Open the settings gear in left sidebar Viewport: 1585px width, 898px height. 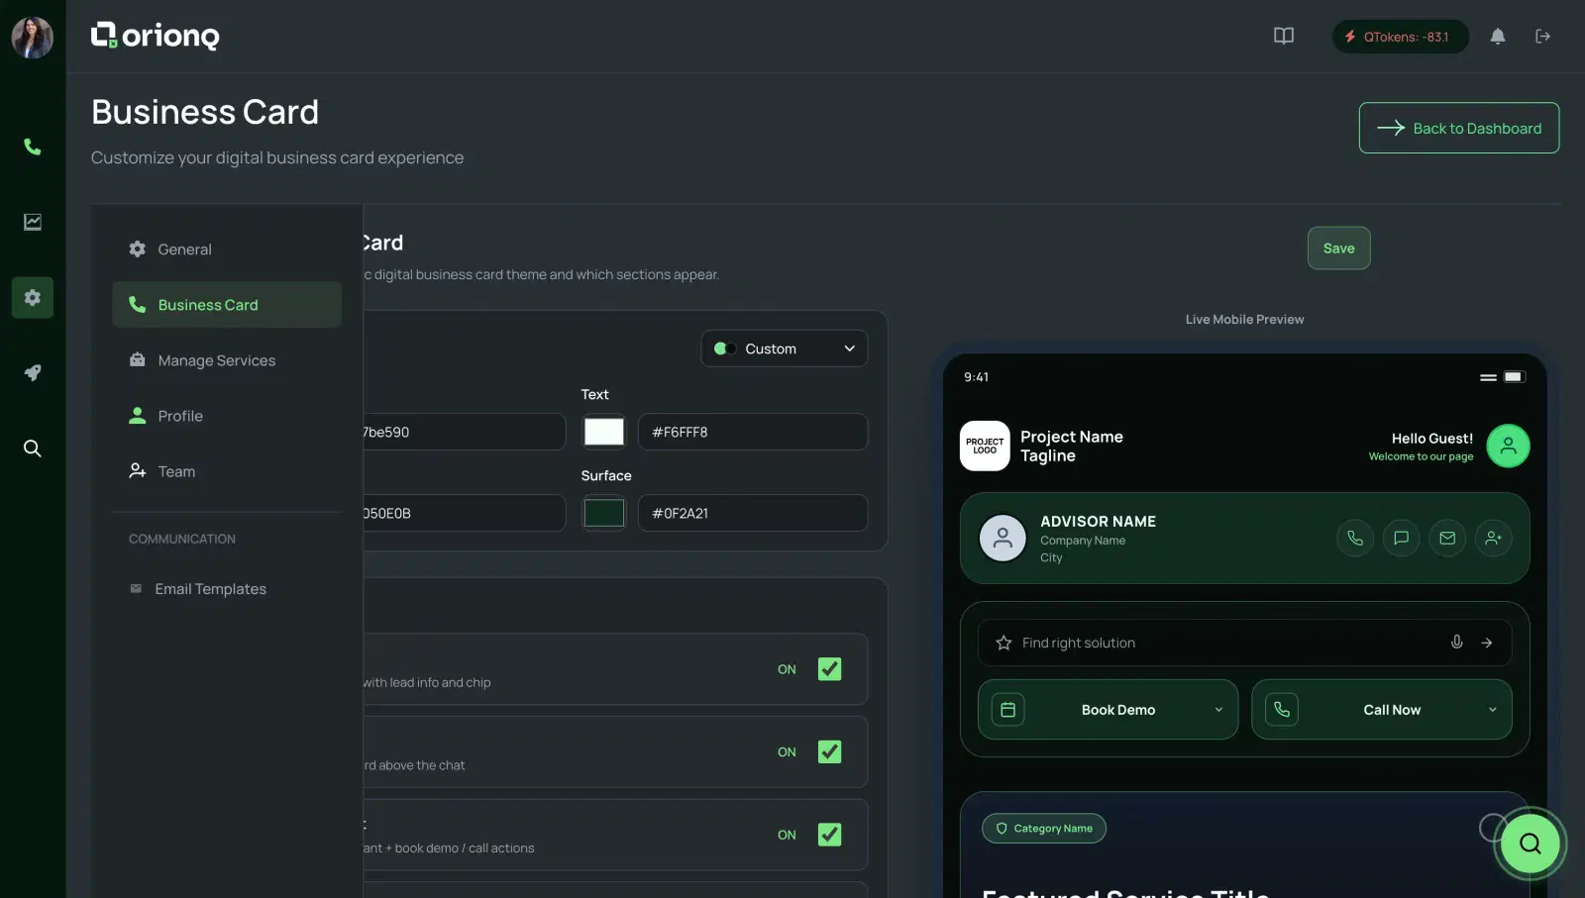(x=33, y=297)
